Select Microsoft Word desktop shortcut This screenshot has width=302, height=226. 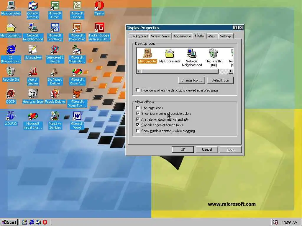tap(77, 120)
